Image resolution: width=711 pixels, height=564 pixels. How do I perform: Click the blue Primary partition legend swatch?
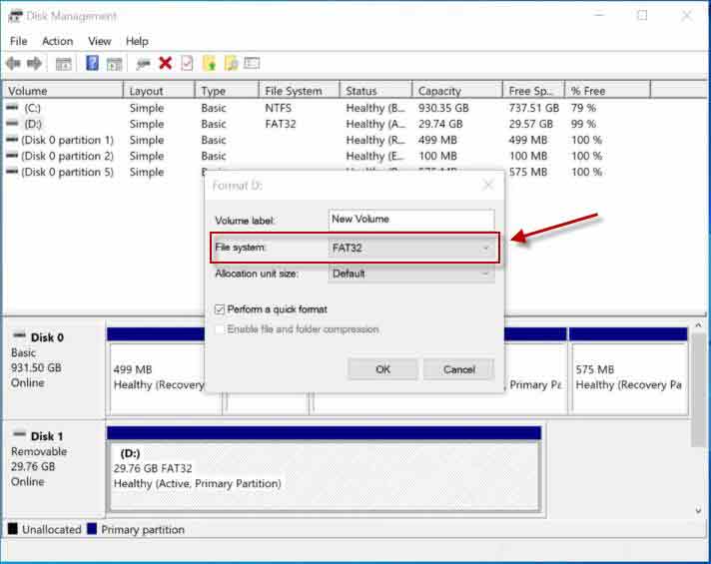point(92,529)
